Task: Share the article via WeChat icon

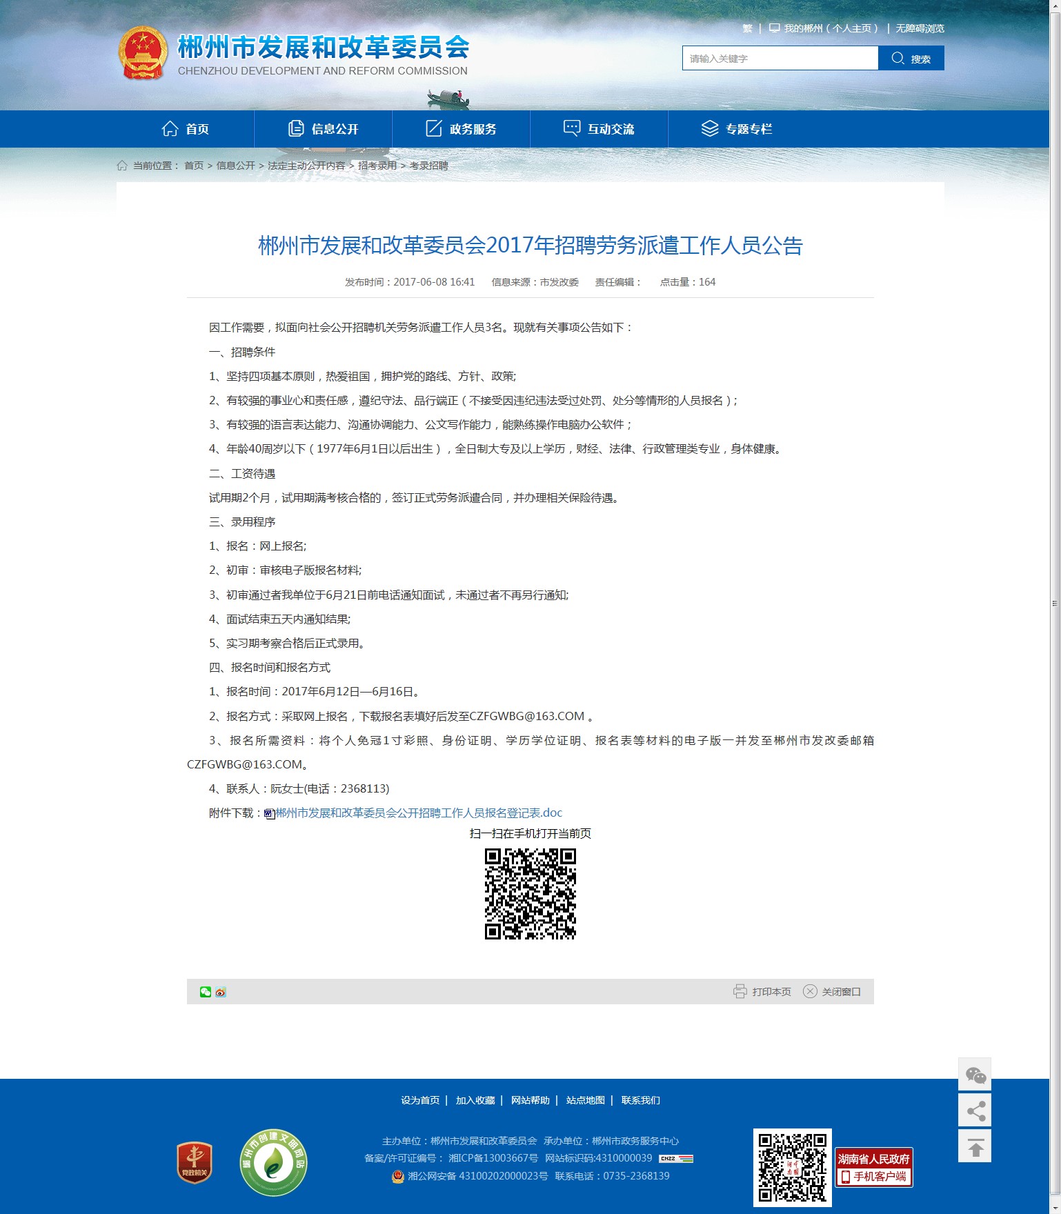Action: tap(206, 992)
